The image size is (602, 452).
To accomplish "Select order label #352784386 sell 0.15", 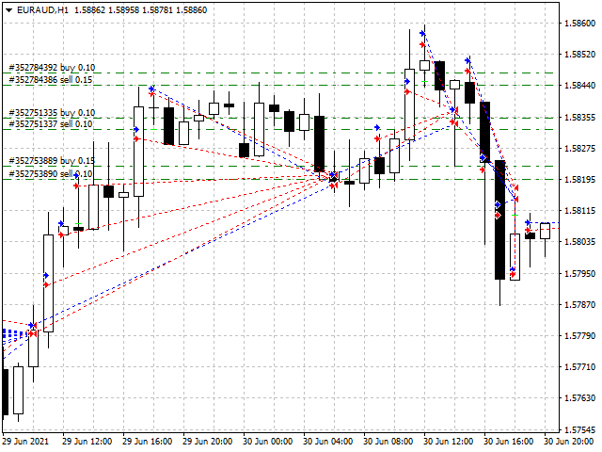I will click(x=50, y=80).
